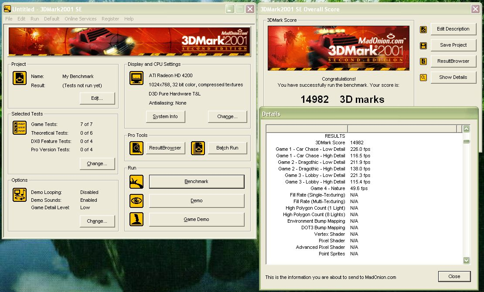
Task: Select 'High Polygon Count (8 Lights)' row
Action: click(364, 214)
